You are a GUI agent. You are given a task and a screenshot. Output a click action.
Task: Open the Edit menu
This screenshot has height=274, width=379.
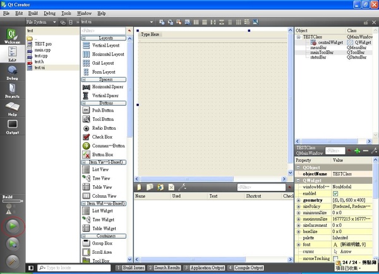(x=19, y=13)
